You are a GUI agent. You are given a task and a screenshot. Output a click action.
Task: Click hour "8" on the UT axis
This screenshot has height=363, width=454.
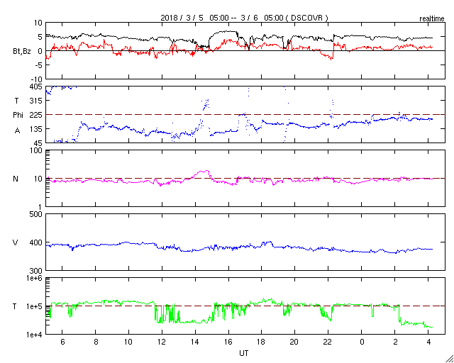pyautogui.click(x=96, y=342)
